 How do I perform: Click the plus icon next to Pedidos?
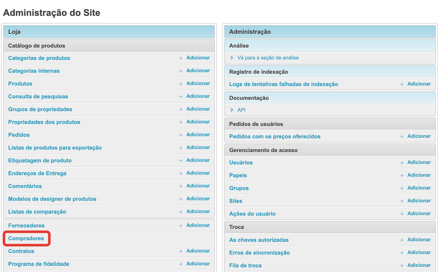point(181,135)
